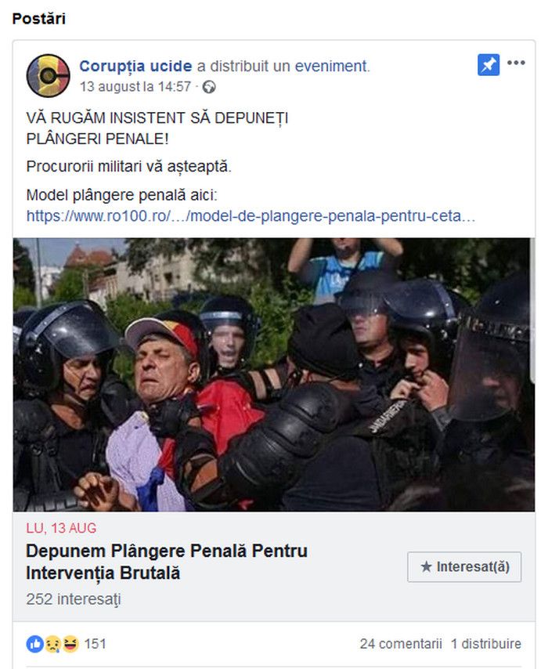
Task: Toggle the Interesat(ă) star button
Action: [x=464, y=566]
